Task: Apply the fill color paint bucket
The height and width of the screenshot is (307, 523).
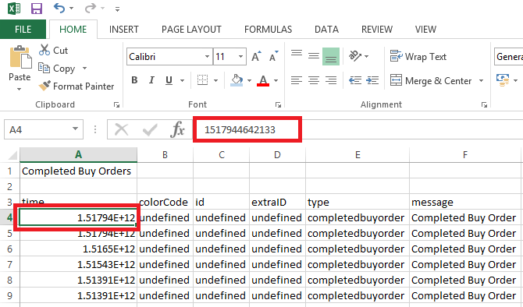Action: 237,80
